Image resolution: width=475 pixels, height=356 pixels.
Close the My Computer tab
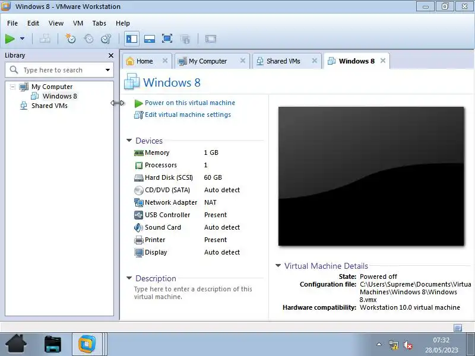click(x=243, y=61)
